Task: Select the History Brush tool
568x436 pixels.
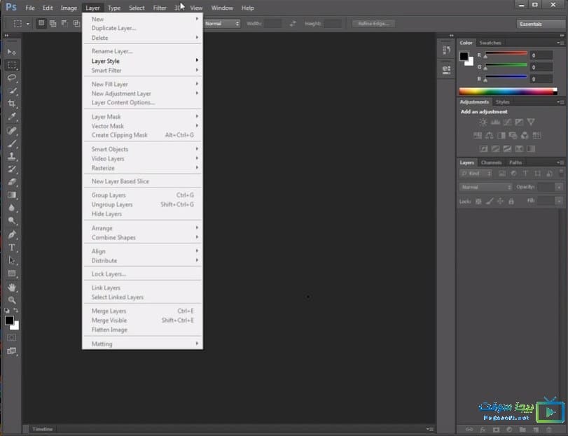Action: coord(12,169)
